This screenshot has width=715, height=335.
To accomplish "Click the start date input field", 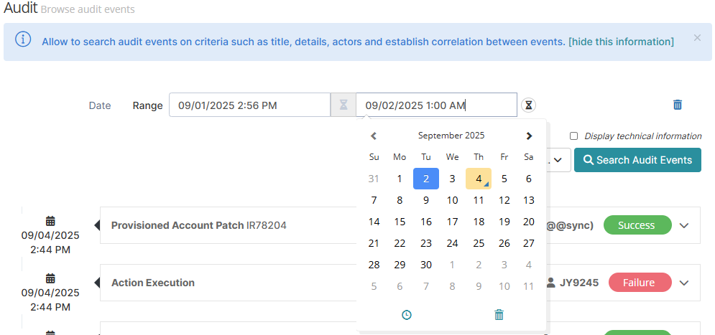I will [x=249, y=105].
